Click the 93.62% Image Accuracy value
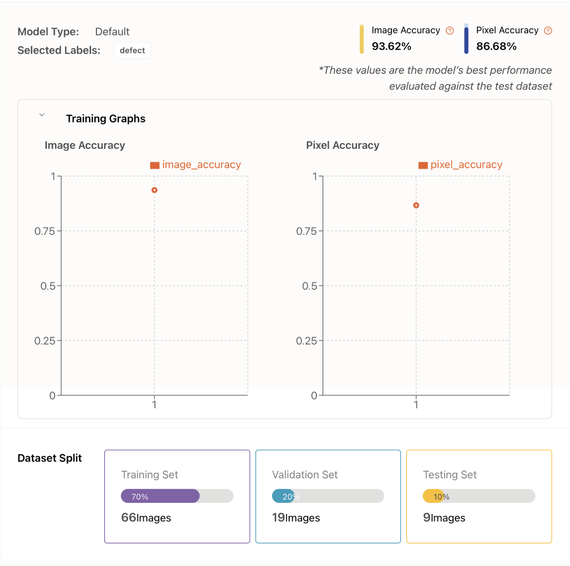The image size is (570, 566). [x=391, y=47]
